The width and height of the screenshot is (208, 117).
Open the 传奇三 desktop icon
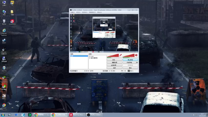pos(4,97)
